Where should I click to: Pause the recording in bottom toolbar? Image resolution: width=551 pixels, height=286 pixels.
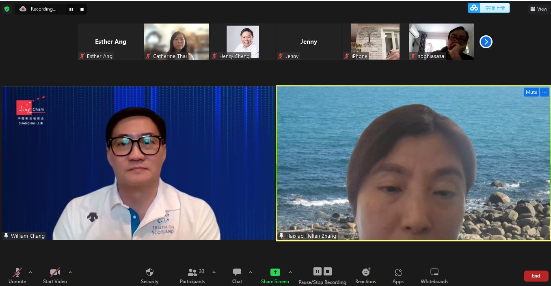318,271
